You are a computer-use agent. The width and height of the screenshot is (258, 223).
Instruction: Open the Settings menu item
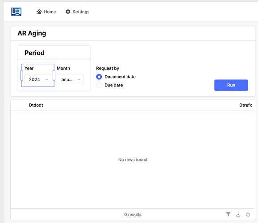[x=78, y=12]
